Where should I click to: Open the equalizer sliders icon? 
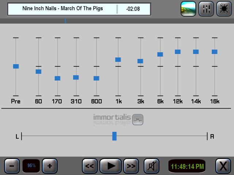[x=206, y=9]
